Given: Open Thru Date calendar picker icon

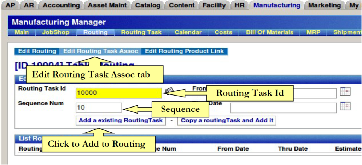Looking at the screenshot, I should (345, 106).
